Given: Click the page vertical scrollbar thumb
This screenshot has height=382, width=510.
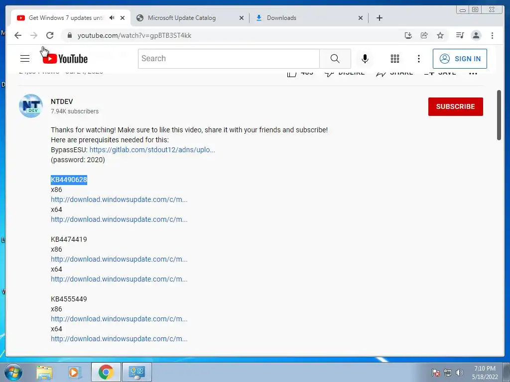Looking at the screenshot, I should click(499, 115).
